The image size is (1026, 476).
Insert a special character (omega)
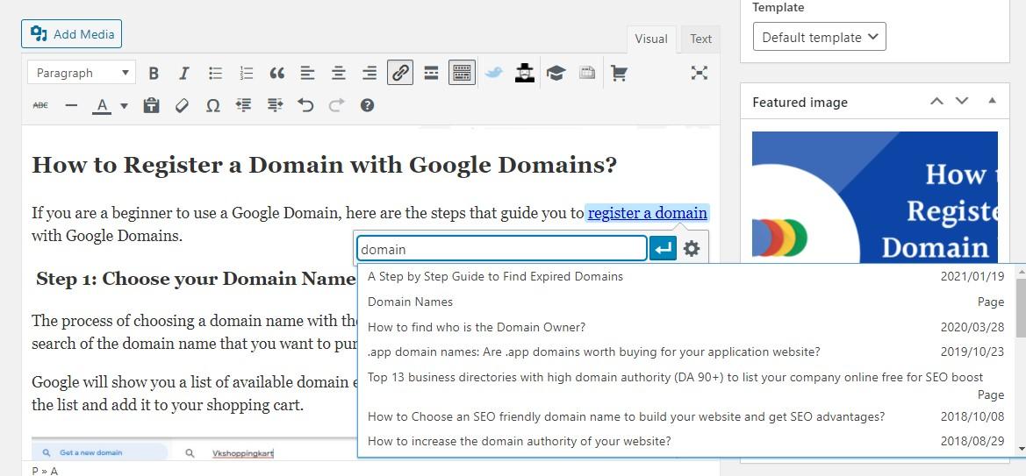click(212, 105)
